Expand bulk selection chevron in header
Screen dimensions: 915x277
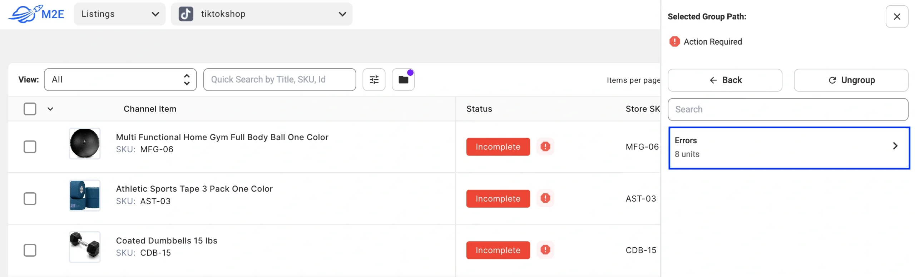click(x=50, y=109)
